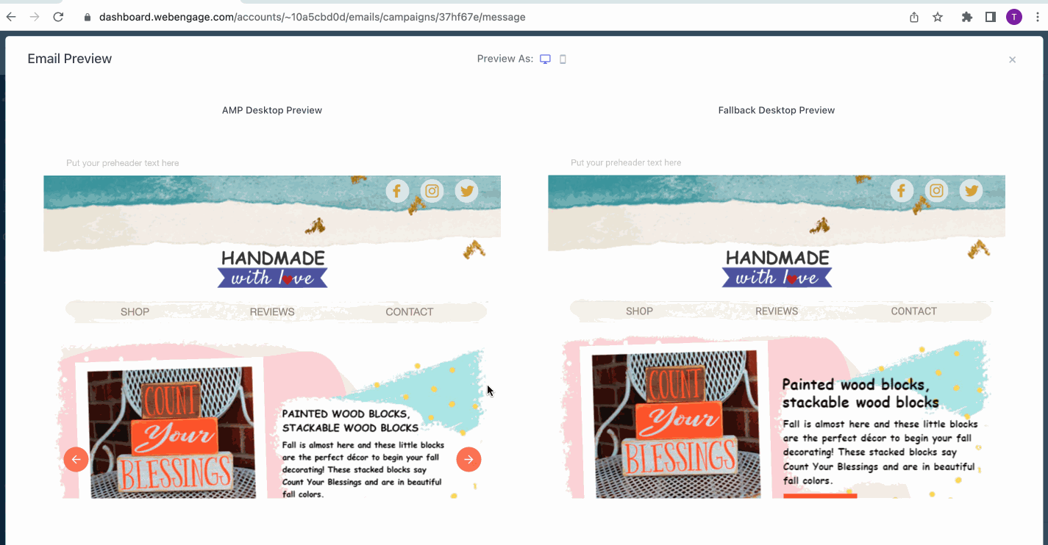Open Twitter icon in Fallback preview
The height and width of the screenshot is (545, 1048).
(971, 191)
